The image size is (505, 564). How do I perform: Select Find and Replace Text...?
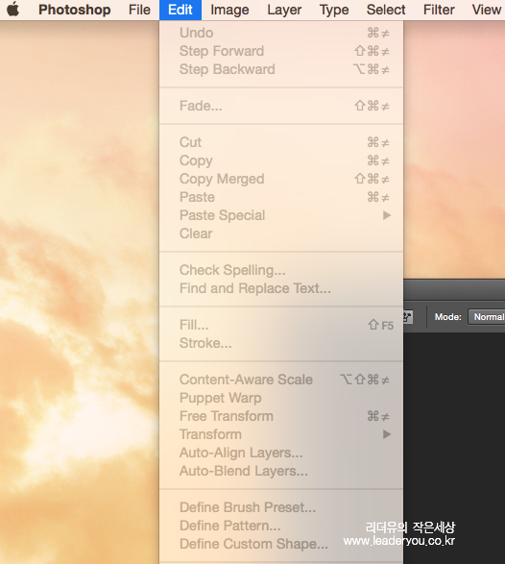(x=281, y=288)
